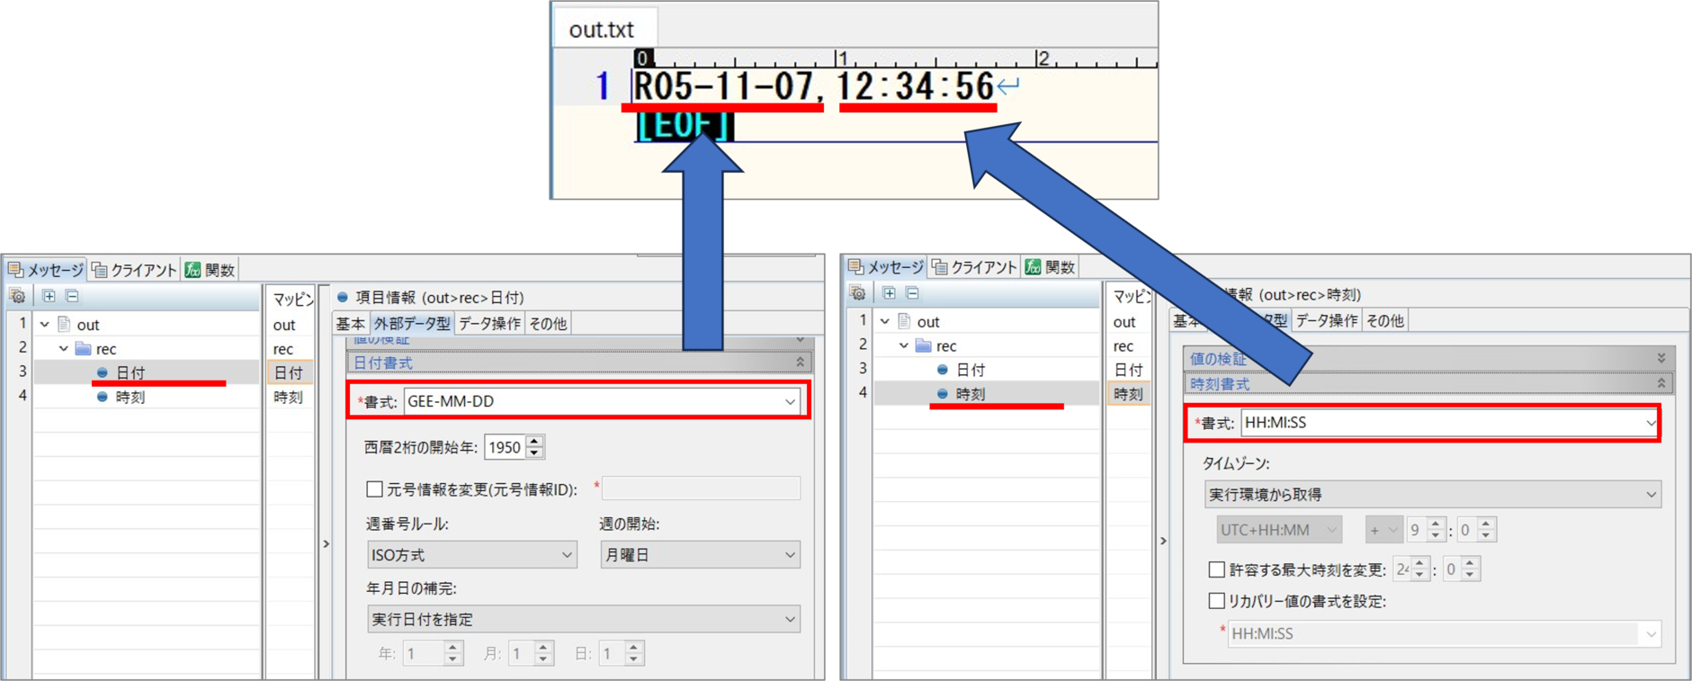Screen dimensions: 1692x681
Task: Open クライアント tab in right panel
Action: pos(974,267)
